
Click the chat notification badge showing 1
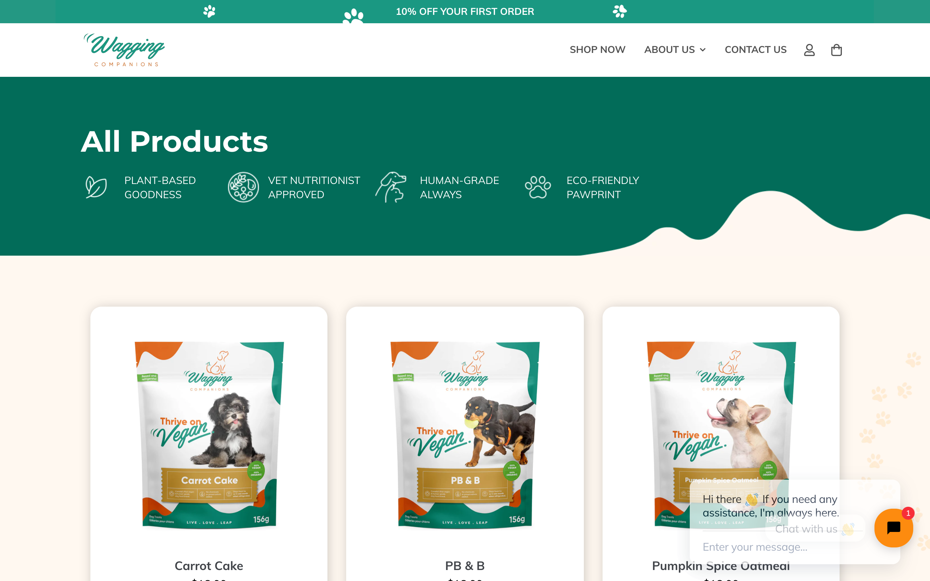point(908,513)
